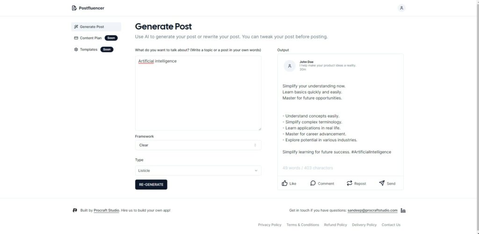Click the Repost arrows icon

click(x=349, y=183)
